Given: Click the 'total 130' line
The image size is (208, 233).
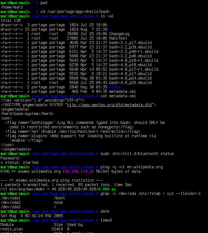Looking at the screenshot, I should (11, 20).
